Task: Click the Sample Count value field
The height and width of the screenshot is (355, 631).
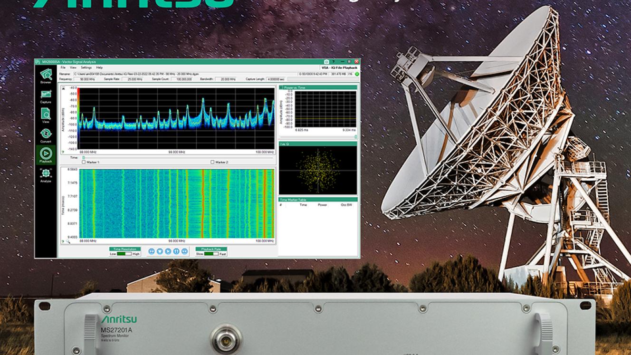Action: pos(182,79)
